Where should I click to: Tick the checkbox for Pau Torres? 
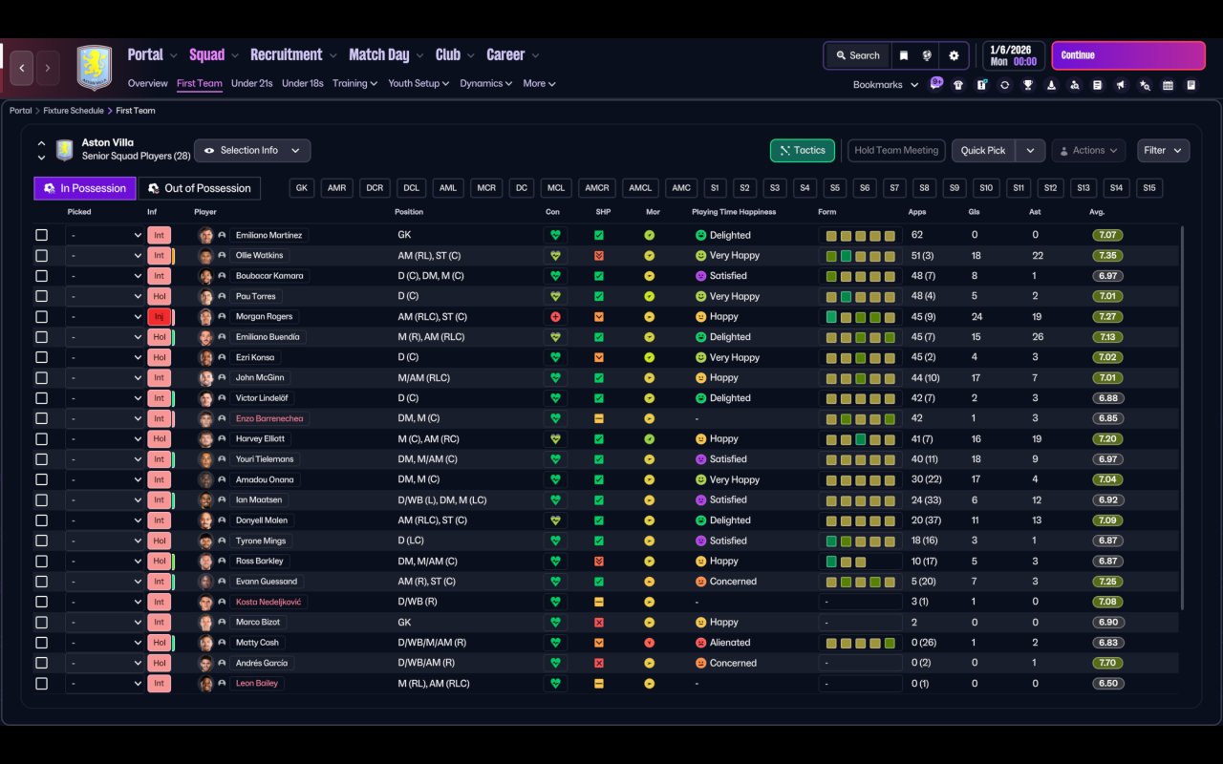tap(41, 296)
